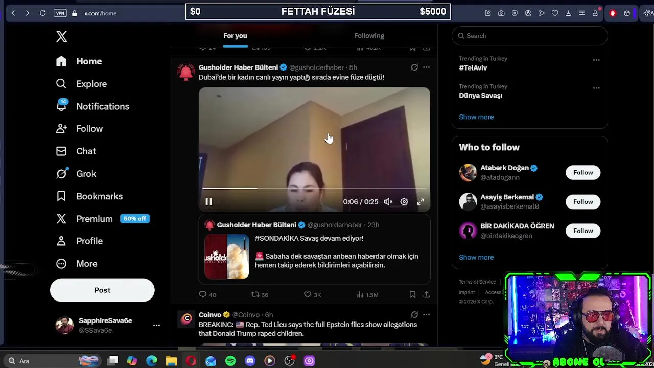Open Gusholder Haber Bülteni post avatar
654x368 pixels.
point(186,72)
